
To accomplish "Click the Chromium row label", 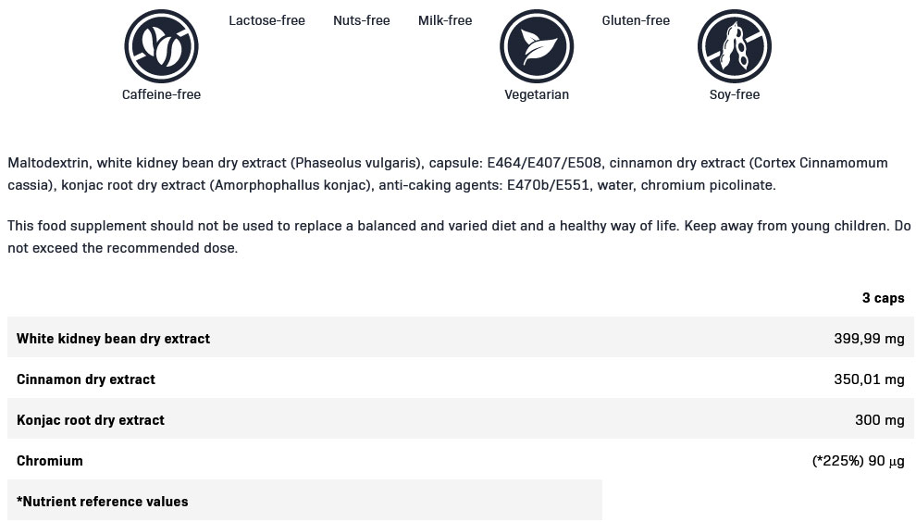I will pos(50,461).
